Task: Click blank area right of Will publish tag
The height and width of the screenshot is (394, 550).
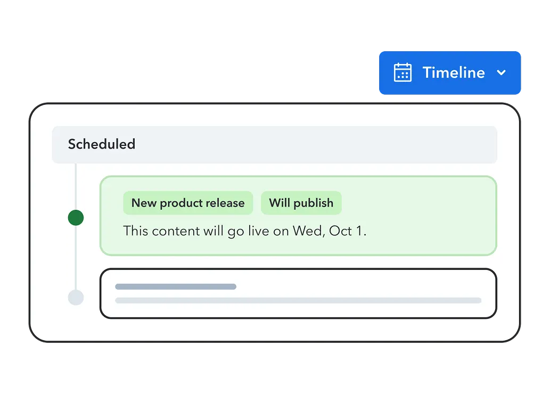Action: coord(415,203)
